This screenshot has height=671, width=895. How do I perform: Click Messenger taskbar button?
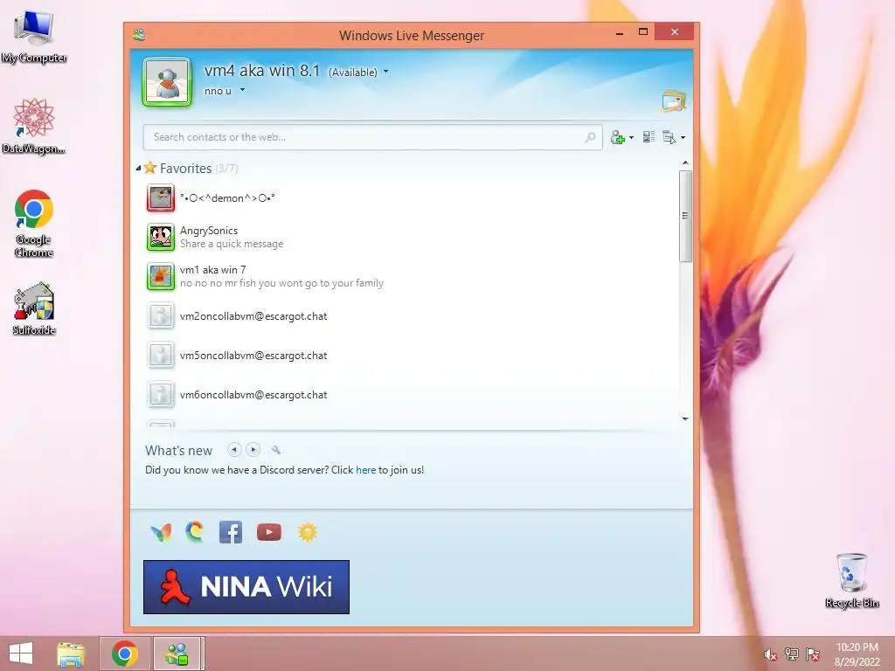177,654
